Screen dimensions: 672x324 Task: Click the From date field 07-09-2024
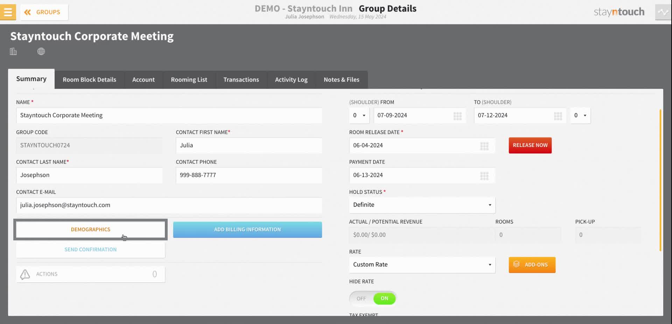click(x=420, y=115)
